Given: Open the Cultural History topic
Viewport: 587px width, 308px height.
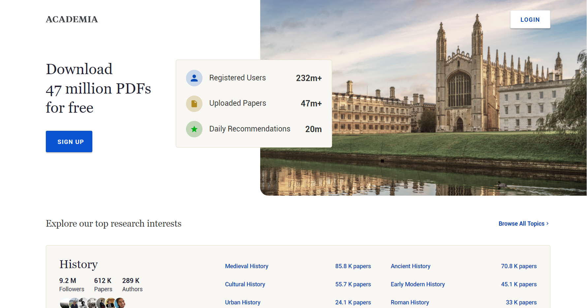Looking at the screenshot, I should pyautogui.click(x=245, y=284).
